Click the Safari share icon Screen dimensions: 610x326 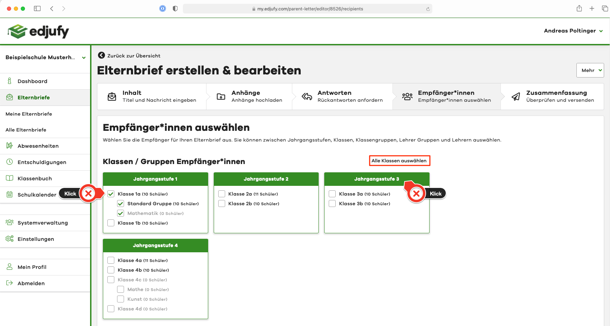tap(579, 9)
